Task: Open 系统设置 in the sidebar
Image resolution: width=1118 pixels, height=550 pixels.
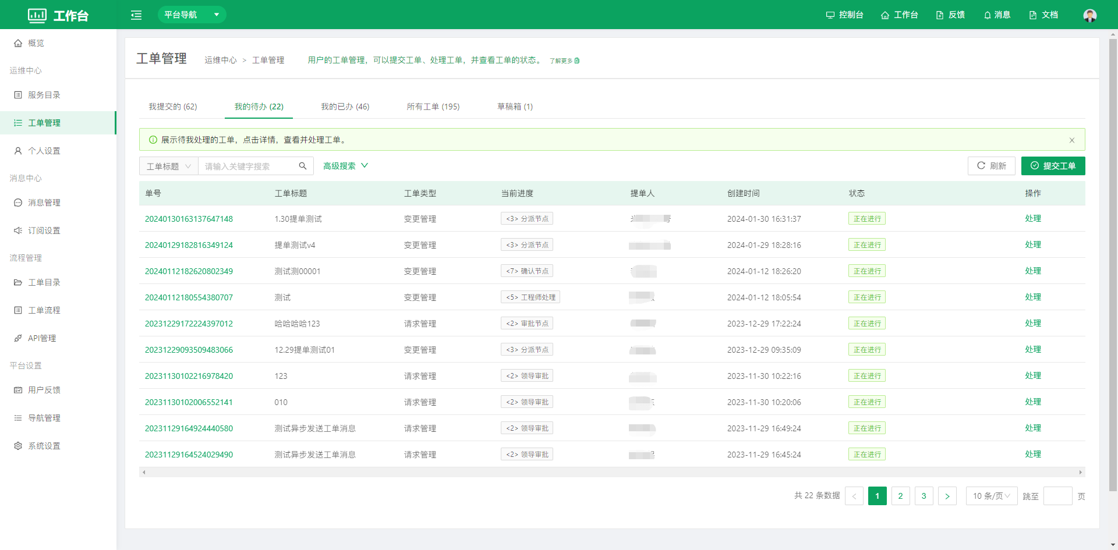Action: pyautogui.click(x=58, y=446)
